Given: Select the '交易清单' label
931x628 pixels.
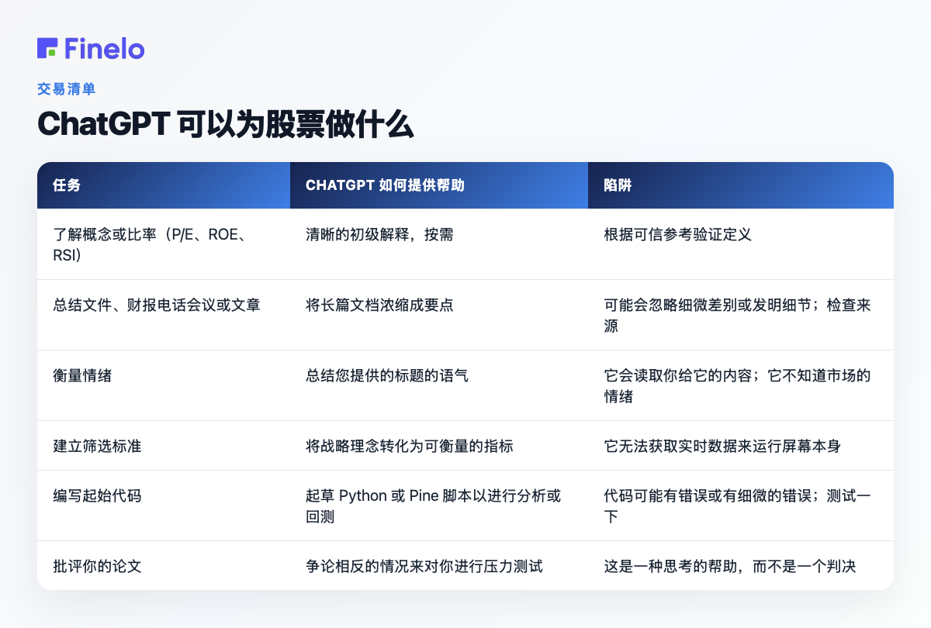Looking at the screenshot, I should [x=67, y=89].
